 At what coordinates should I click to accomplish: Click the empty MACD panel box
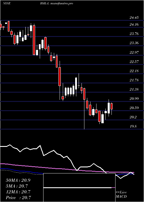pos(79,188)
